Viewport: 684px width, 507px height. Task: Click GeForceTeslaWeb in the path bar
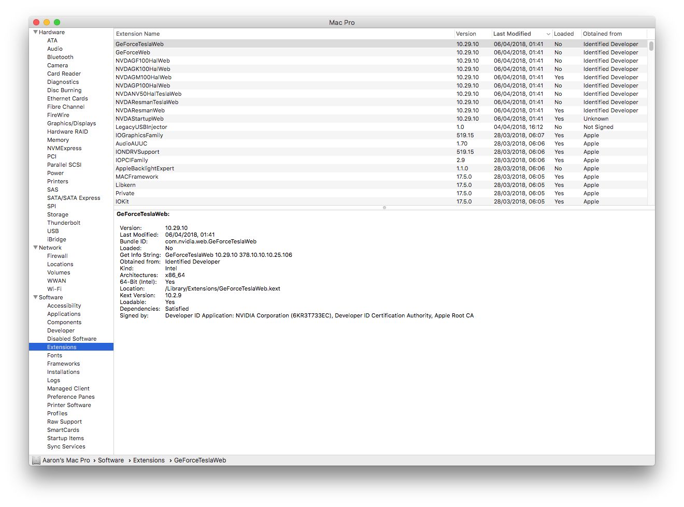200,460
